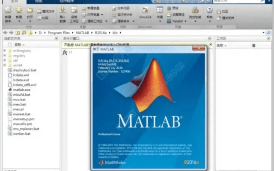This screenshot has height=171, width=274.
Task: Switch to the 主页 (Home) tab
Action: coord(14,1)
